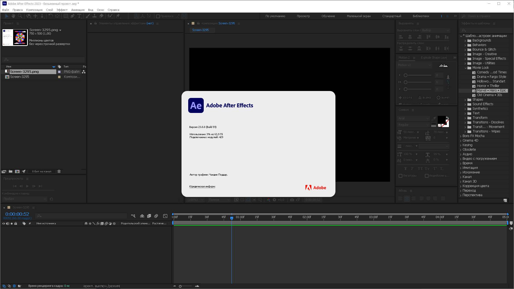Screen dimensions: 514x289
Task: Open the Эффект menu
Action: click(x=62, y=10)
